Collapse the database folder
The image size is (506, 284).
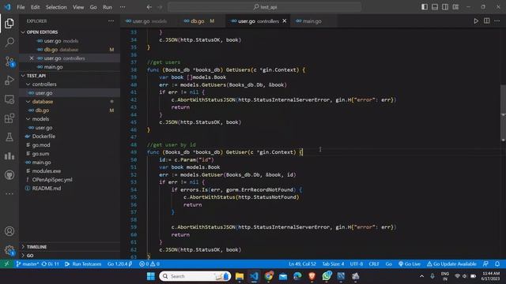(x=70, y=102)
